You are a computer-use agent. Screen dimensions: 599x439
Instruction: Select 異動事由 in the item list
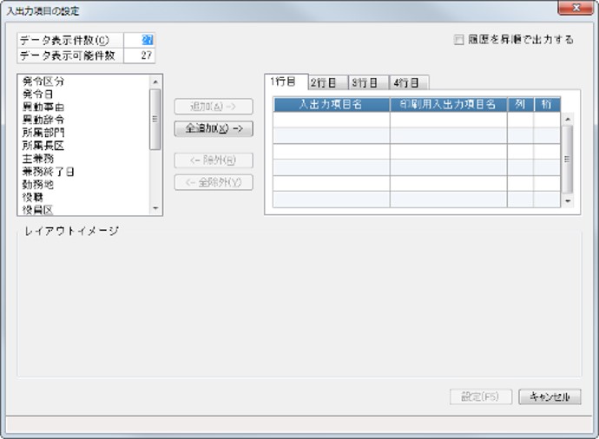coord(43,107)
